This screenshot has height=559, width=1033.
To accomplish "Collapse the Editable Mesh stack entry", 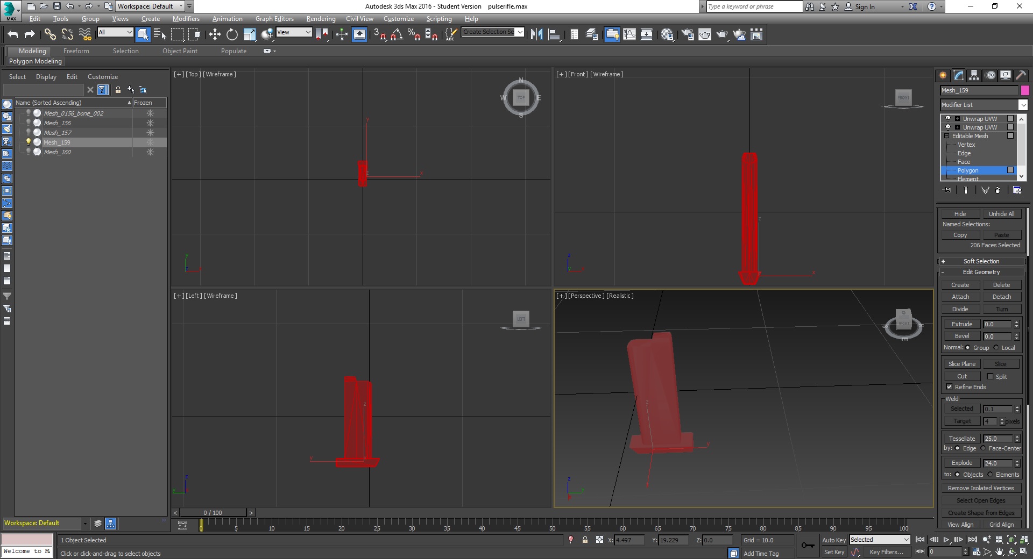I will (947, 136).
